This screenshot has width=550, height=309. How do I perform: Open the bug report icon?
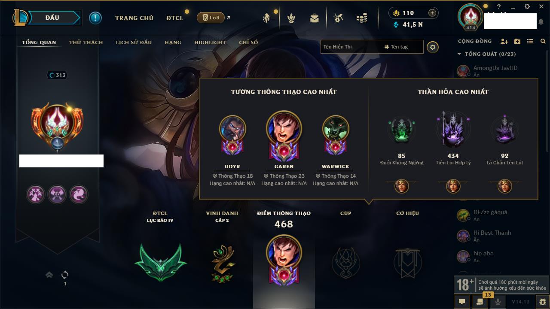coord(543,302)
